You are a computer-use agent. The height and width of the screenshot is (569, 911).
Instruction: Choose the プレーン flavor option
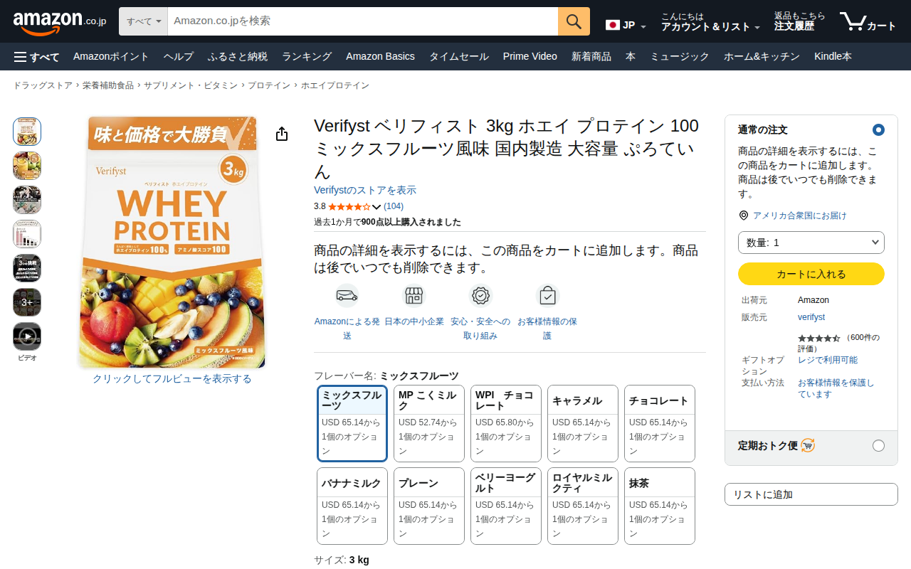pos(429,506)
